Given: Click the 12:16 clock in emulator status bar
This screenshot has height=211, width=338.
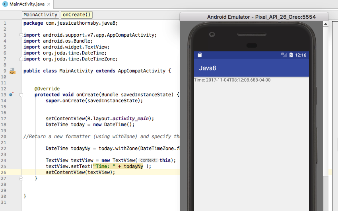Looking at the screenshot, I should tap(301, 55).
